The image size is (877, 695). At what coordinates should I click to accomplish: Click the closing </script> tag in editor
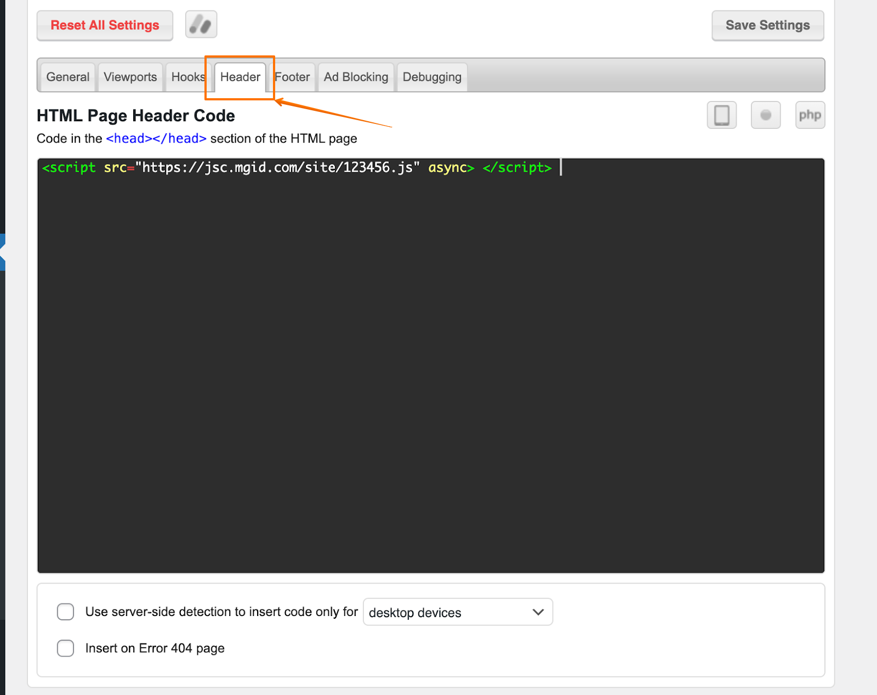coord(517,168)
